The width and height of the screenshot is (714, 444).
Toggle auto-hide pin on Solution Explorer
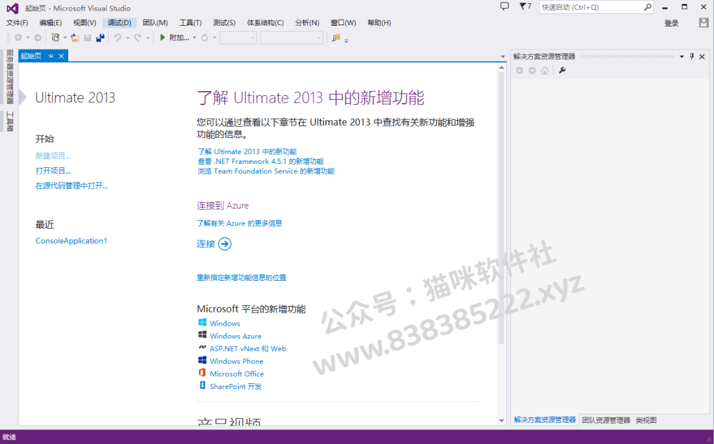(x=692, y=56)
